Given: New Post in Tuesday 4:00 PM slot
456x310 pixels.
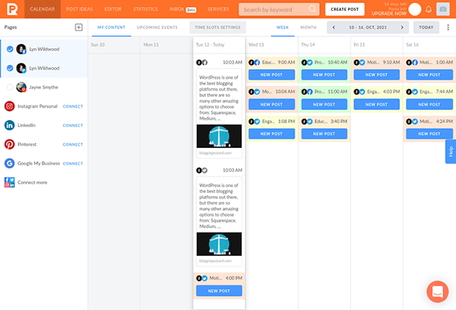Looking at the screenshot, I should coord(219,291).
